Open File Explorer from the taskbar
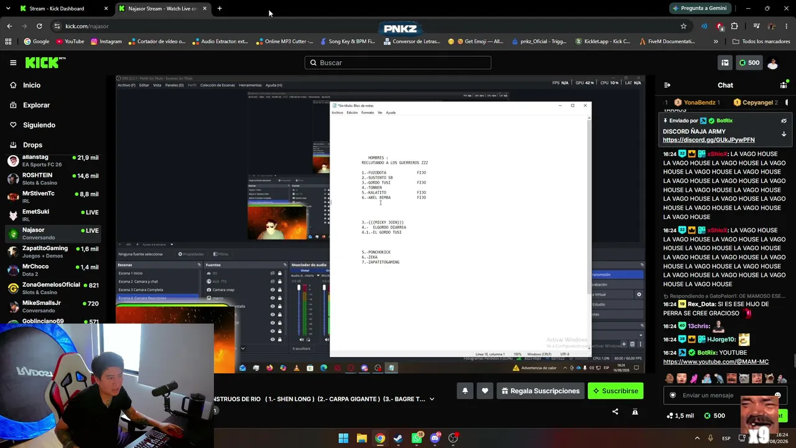The image size is (796, 448). point(362,438)
